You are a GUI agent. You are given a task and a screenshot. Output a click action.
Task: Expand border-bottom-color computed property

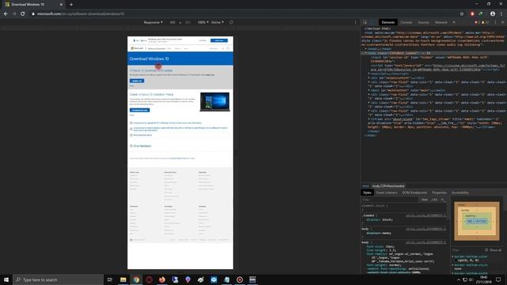[x=452, y=256]
